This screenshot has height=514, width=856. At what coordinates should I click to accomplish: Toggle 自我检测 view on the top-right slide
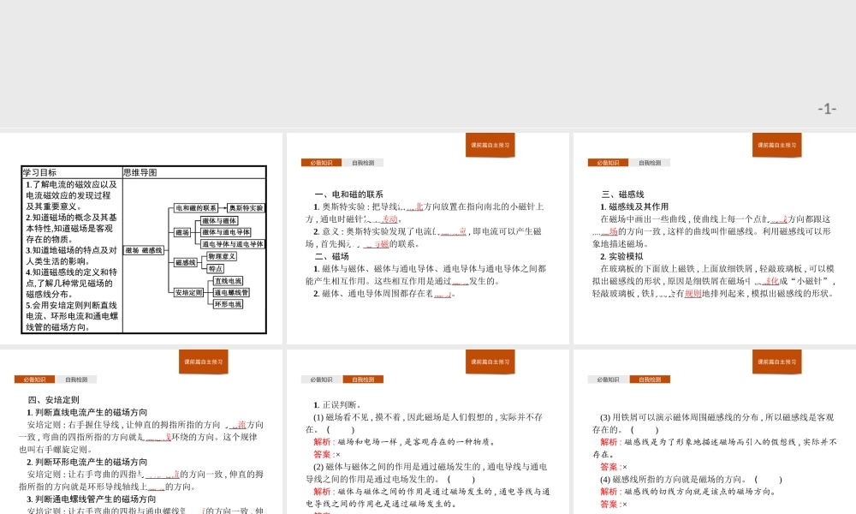click(x=652, y=162)
